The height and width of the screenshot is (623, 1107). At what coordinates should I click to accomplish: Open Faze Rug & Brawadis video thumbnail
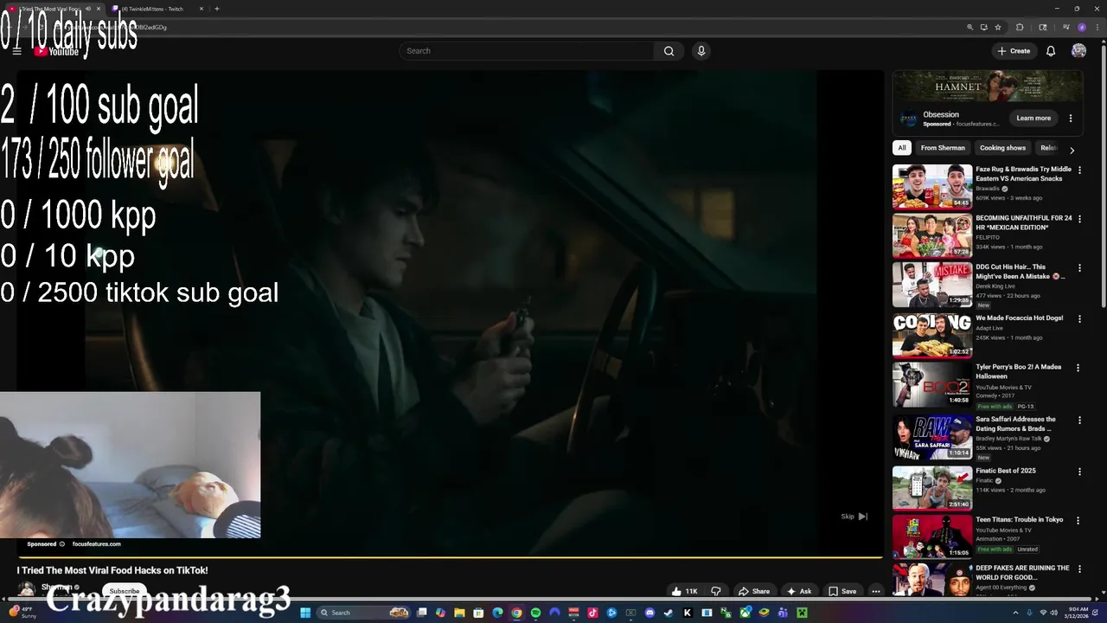(x=932, y=187)
